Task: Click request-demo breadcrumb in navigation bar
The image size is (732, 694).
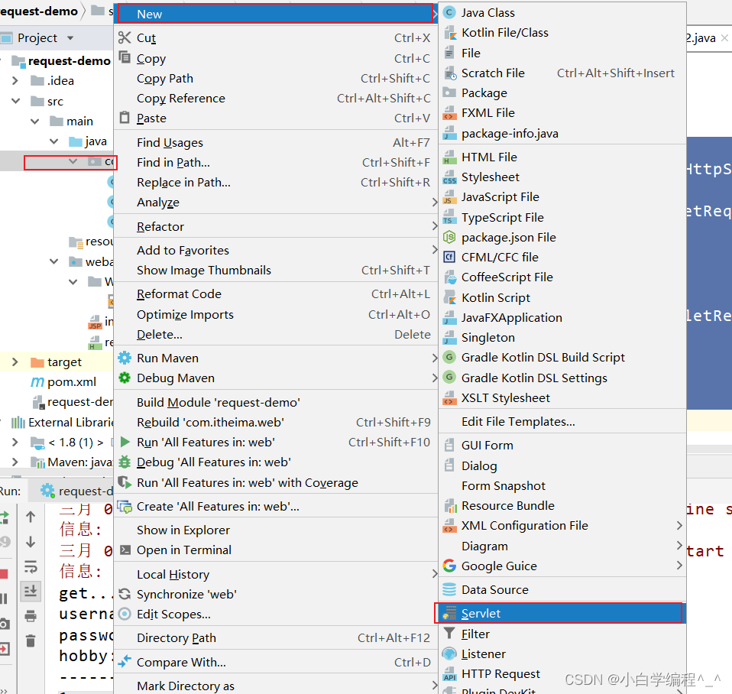Action: pyautogui.click(x=39, y=11)
